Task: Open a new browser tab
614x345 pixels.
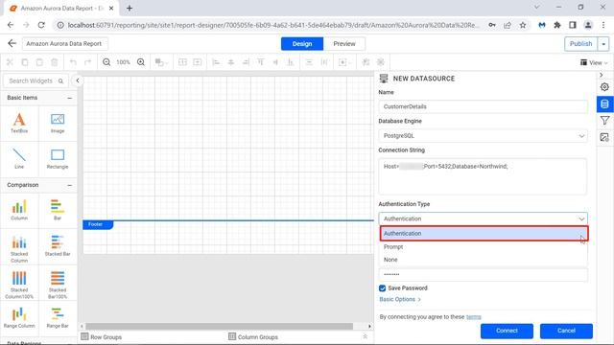Action: [x=130, y=8]
